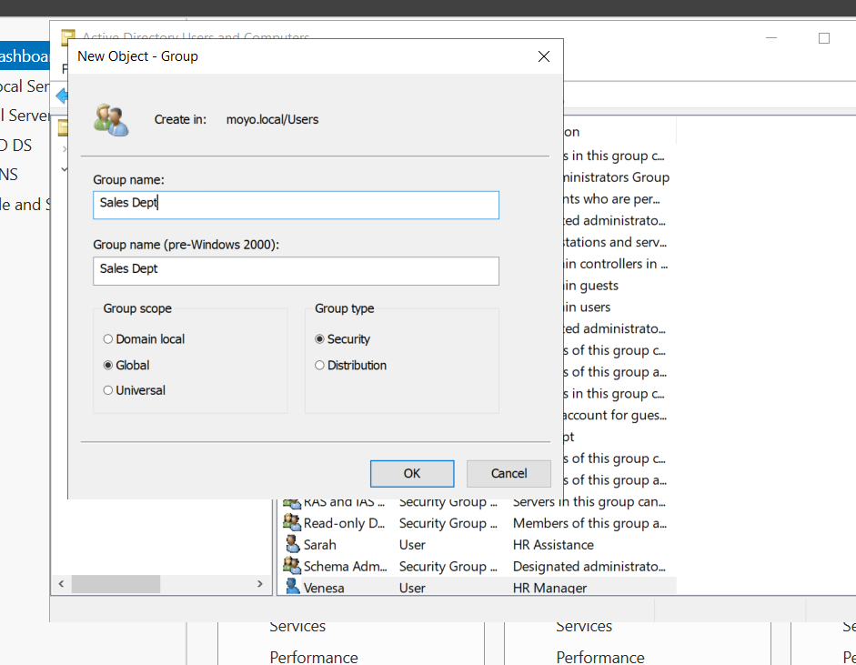Click the blue back arrow icon
856x665 pixels.
click(x=61, y=96)
